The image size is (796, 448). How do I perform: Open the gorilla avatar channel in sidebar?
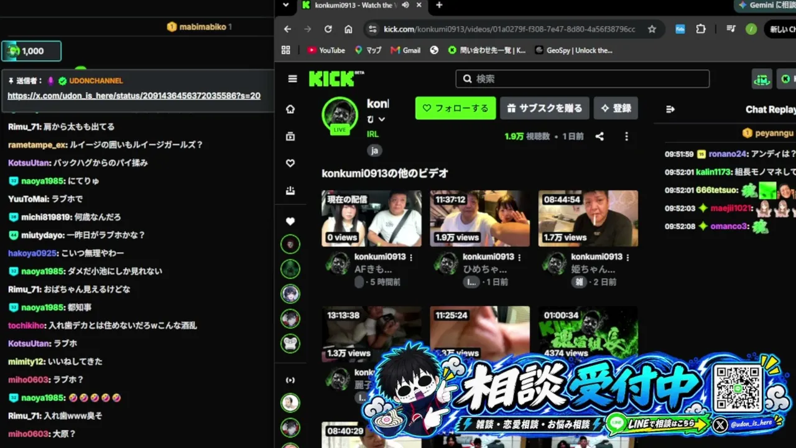[x=290, y=343]
